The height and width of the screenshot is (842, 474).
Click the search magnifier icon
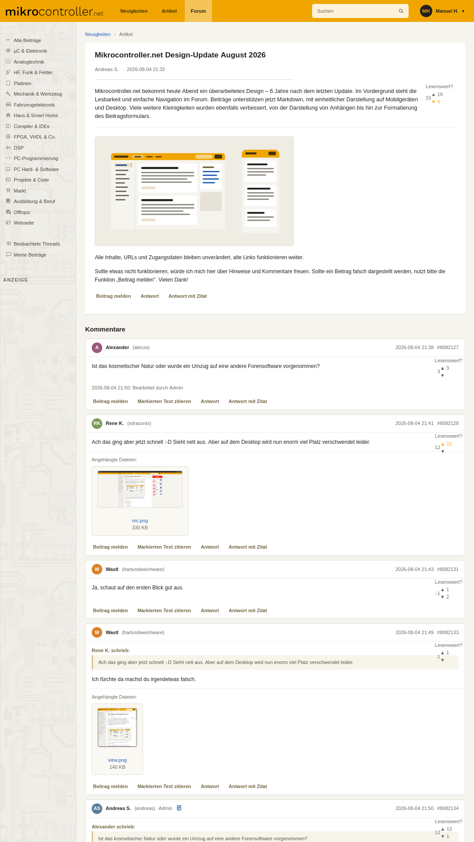pyautogui.click(x=401, y=11)
